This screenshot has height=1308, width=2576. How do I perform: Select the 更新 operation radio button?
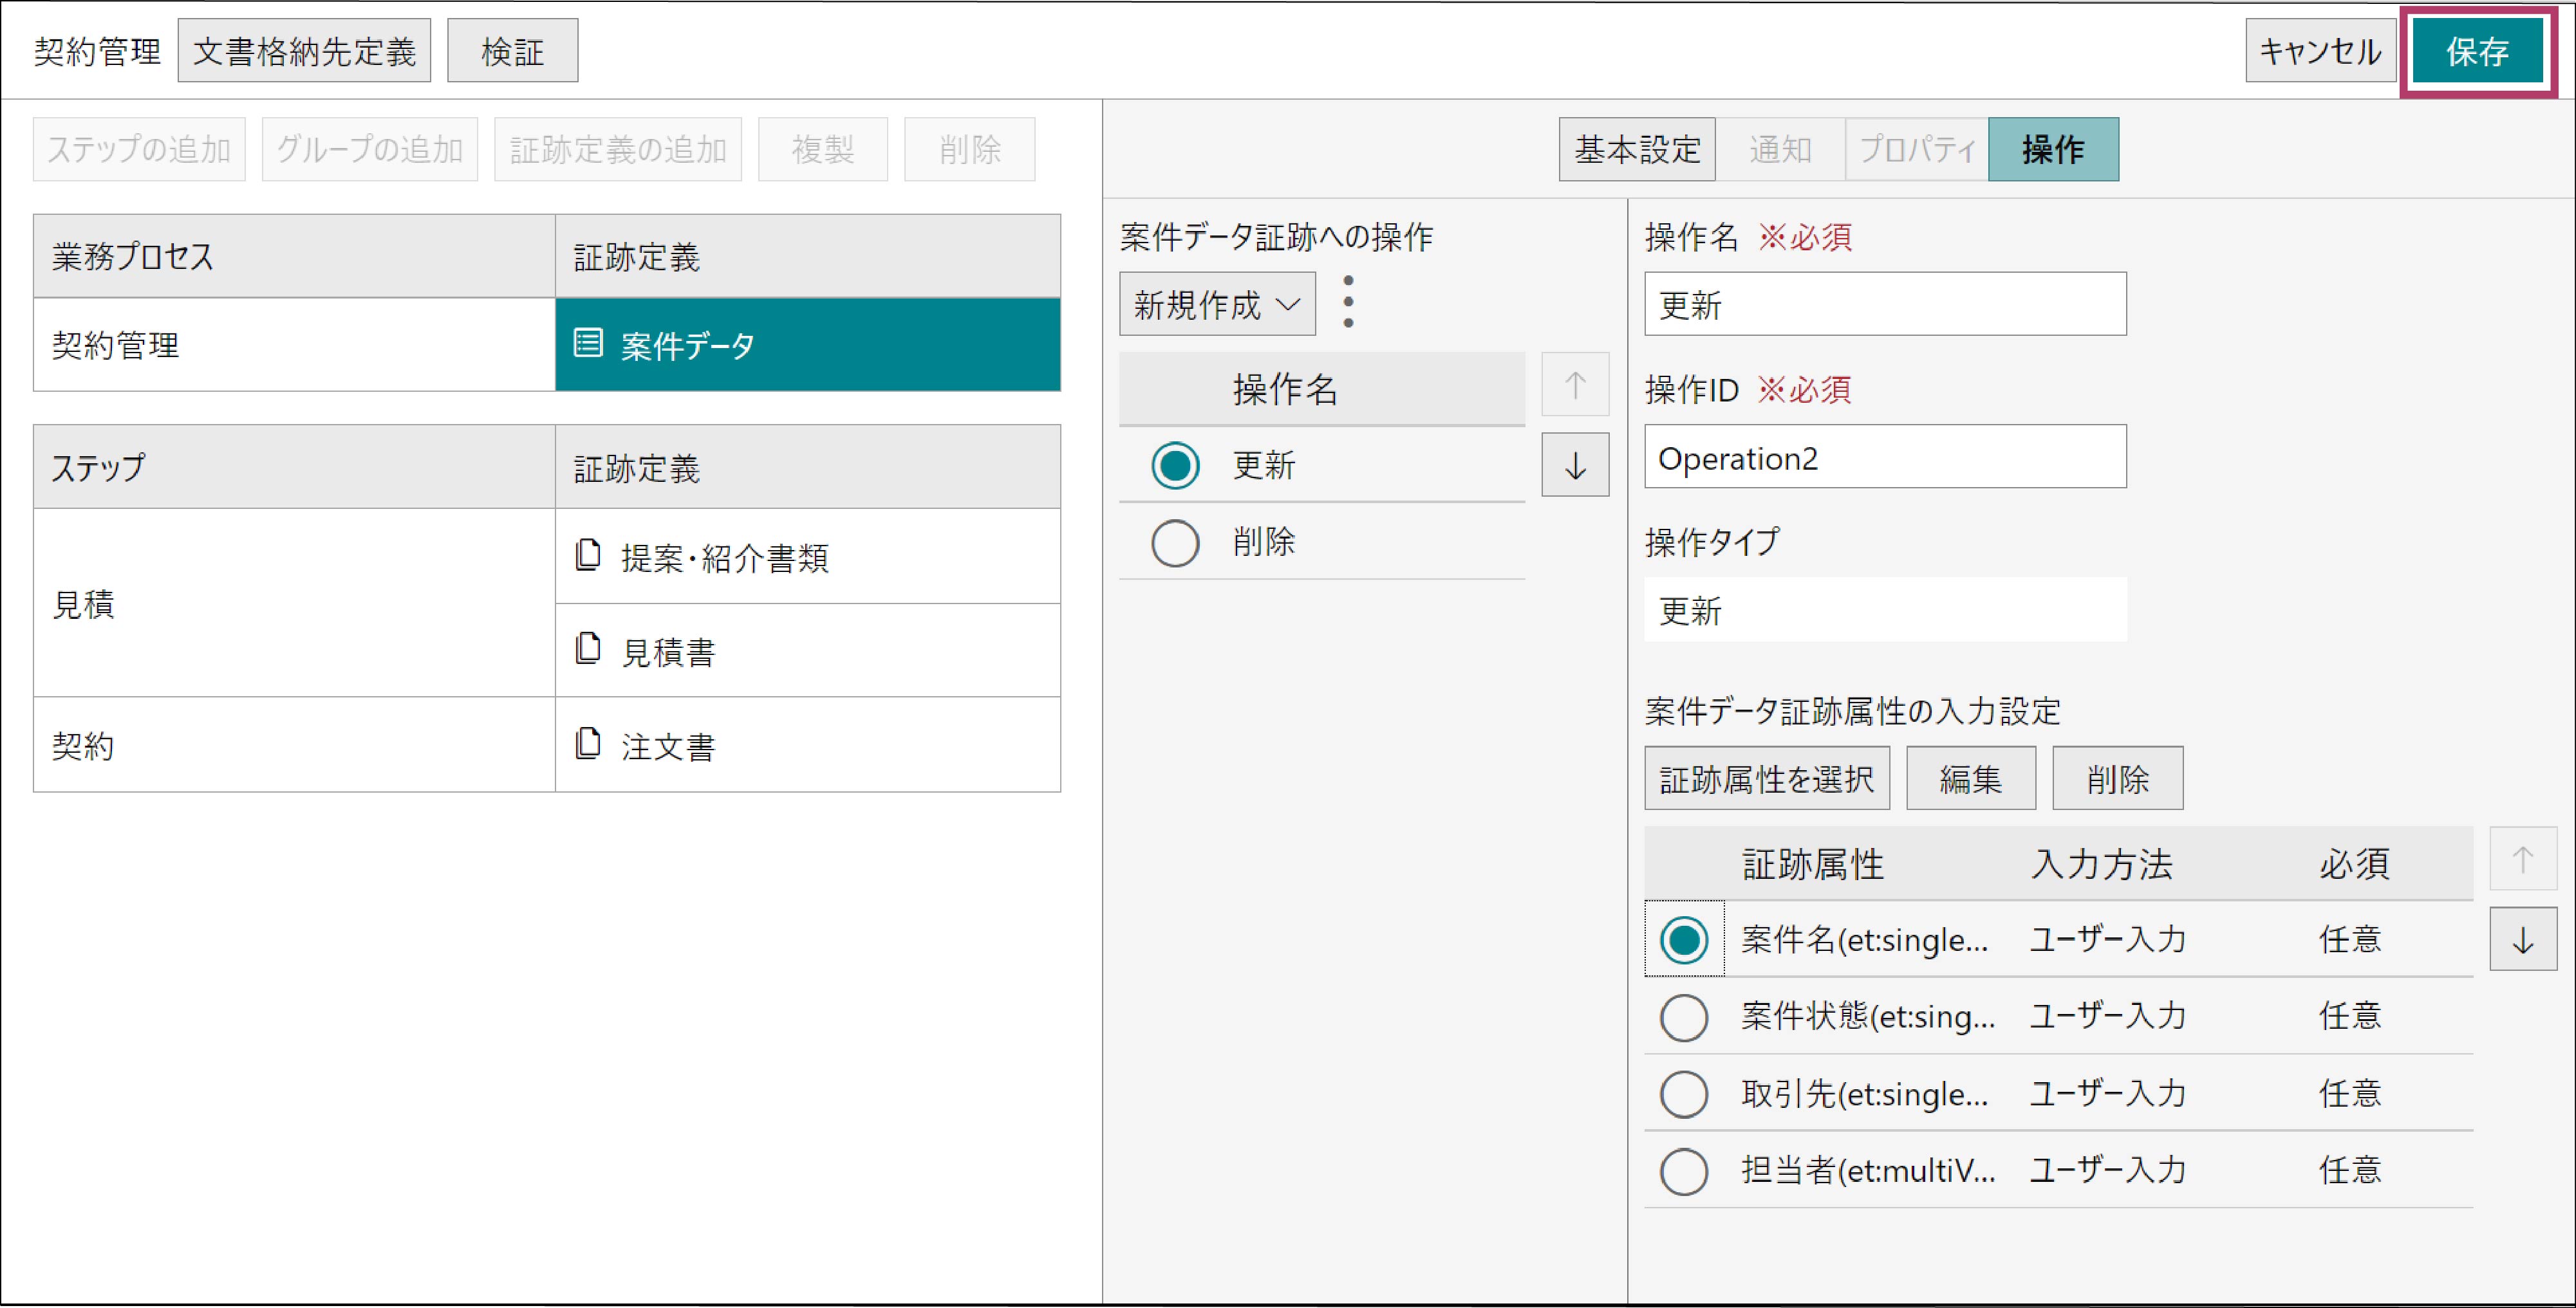click(1175, 466)
